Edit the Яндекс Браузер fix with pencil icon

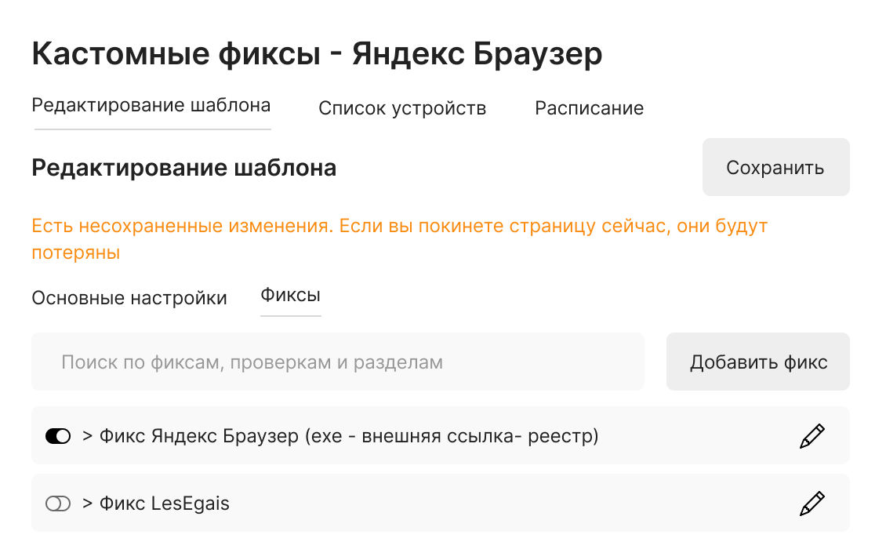812,436
